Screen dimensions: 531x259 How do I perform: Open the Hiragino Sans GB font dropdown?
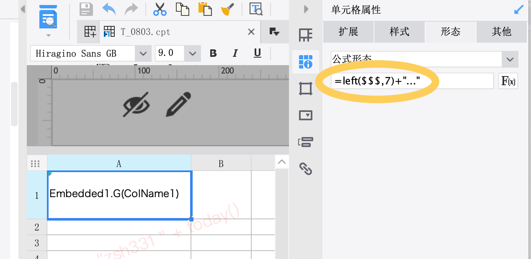pyautogui.click(x=143, y=53)
